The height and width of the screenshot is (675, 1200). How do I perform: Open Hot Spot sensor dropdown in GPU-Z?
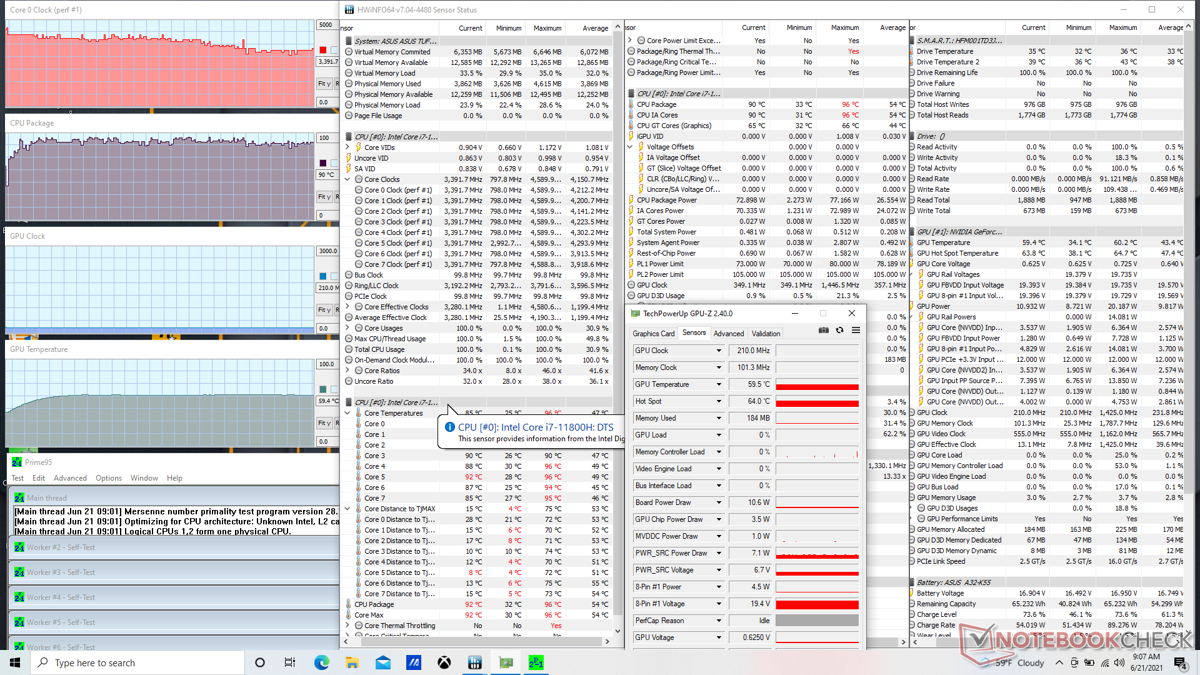tap(719, 401)
